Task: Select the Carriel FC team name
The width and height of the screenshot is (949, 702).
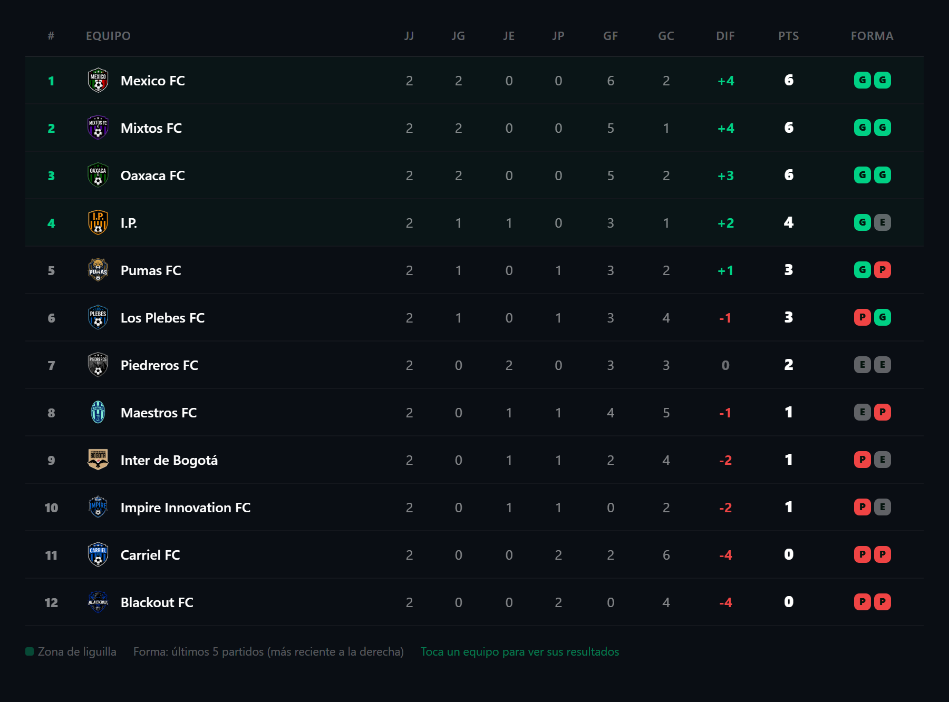Action: pos(150,555)
